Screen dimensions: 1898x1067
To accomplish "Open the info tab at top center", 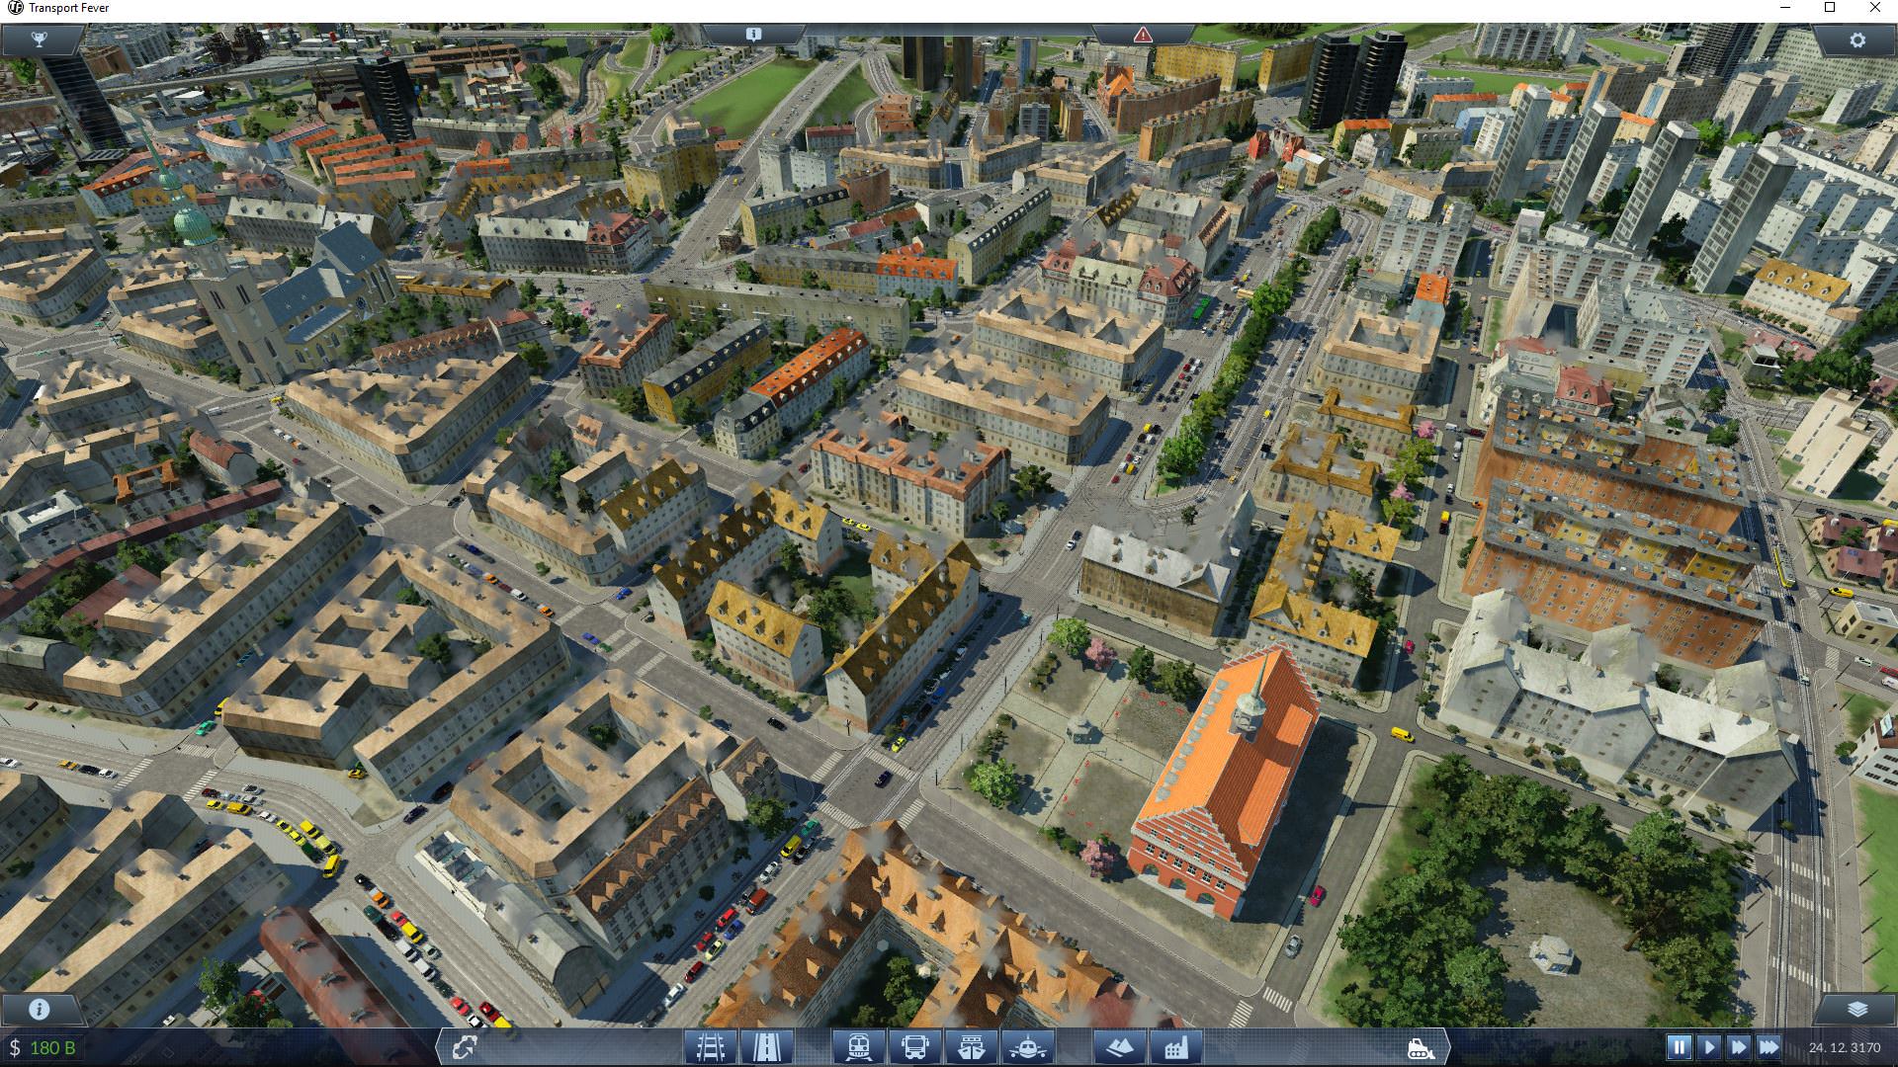I will [753, 34].
